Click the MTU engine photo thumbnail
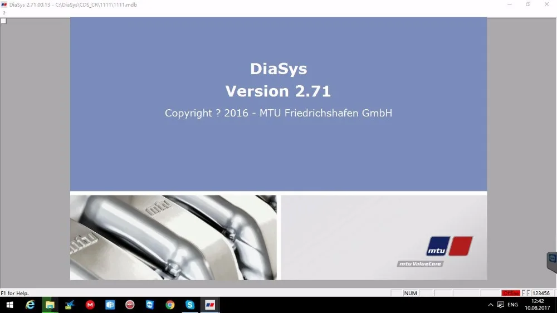Viewport: 557px width, 313px height. (x=173, y=237)
